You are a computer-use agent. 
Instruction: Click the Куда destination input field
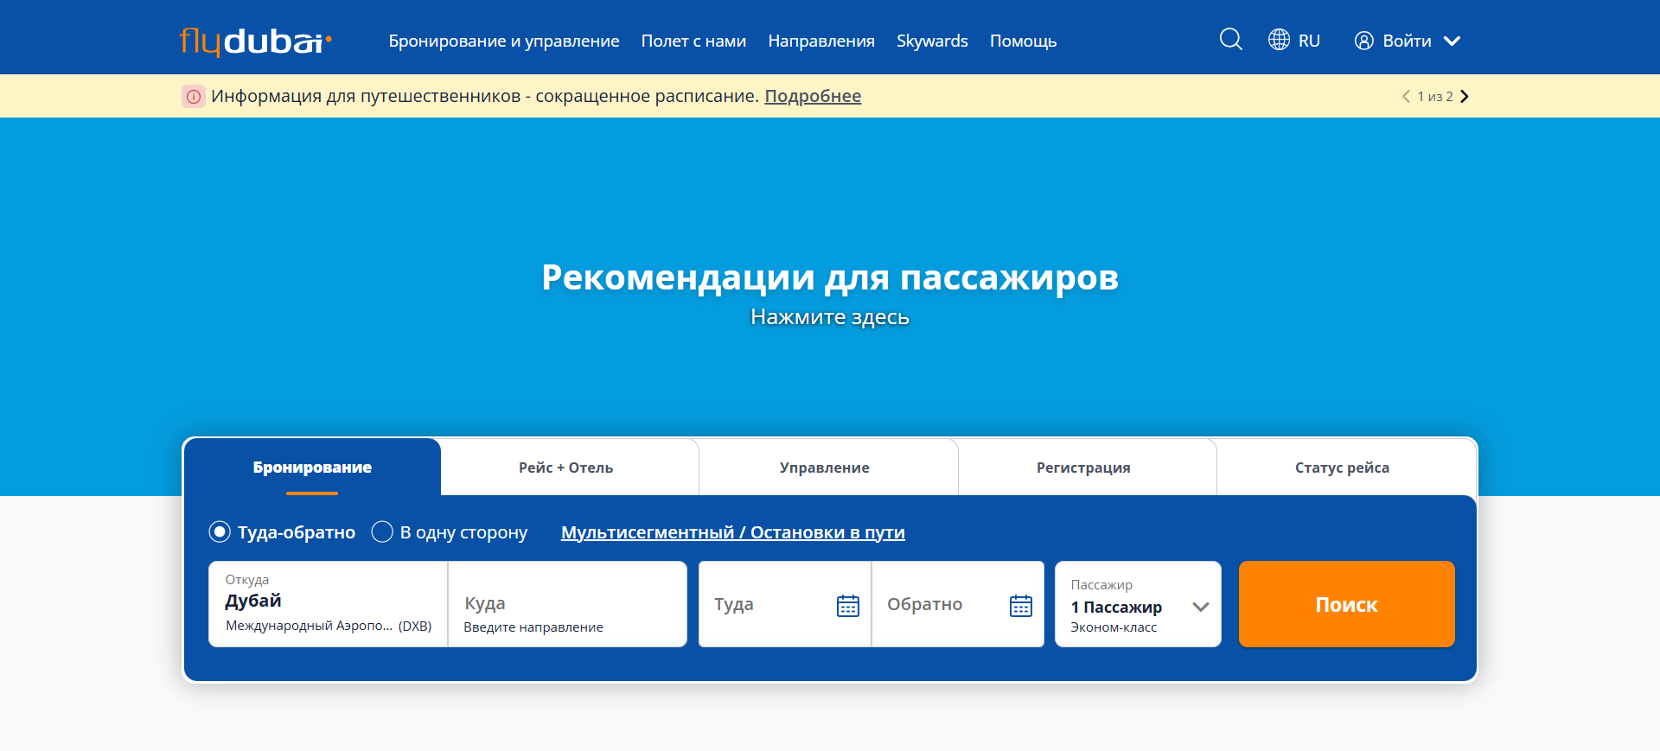tap(566, 605)
